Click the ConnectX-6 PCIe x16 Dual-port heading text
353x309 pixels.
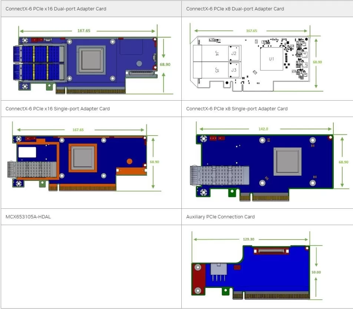56,9
